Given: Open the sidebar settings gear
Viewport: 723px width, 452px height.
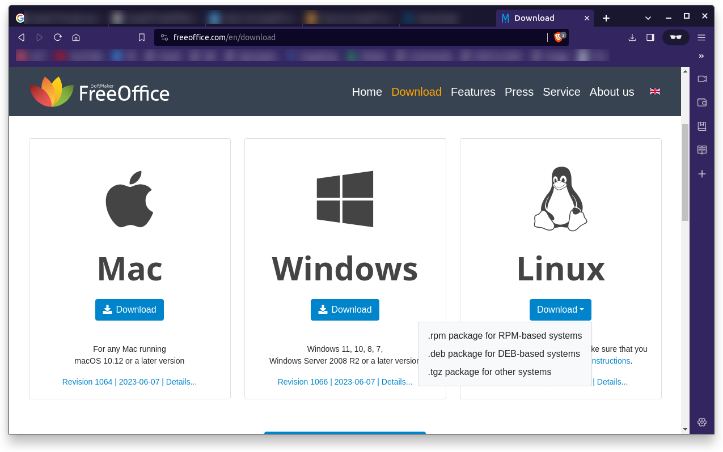Looking at the screenshot, I should point(701,422).
